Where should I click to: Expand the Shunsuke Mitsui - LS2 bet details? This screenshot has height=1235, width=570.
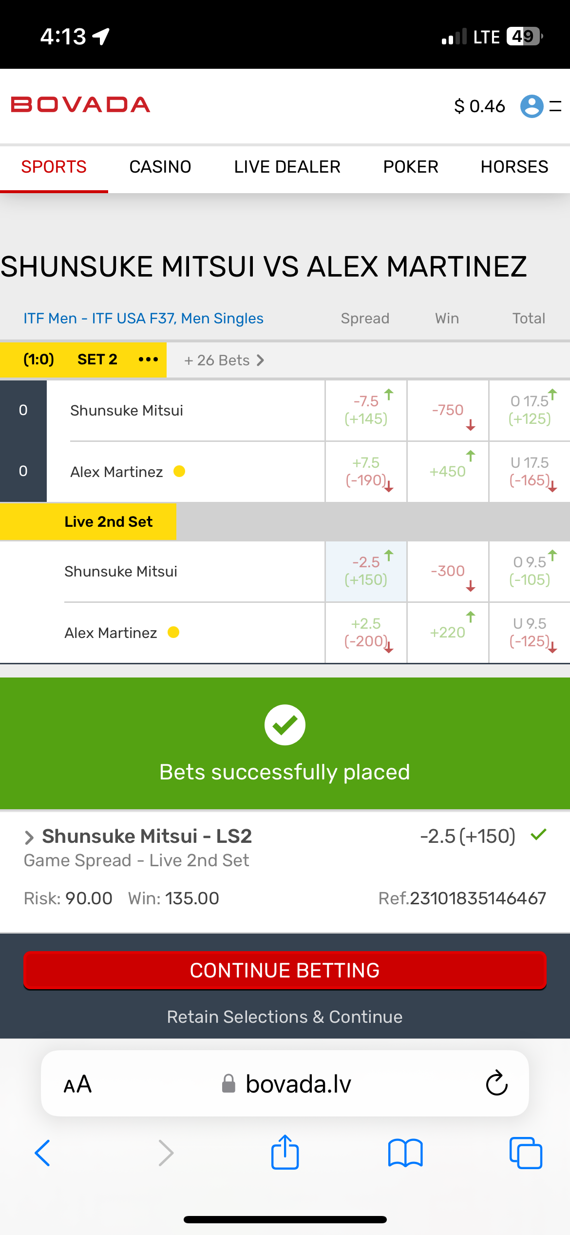pos(29,837)
